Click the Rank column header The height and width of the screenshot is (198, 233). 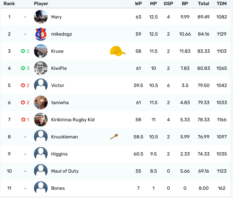[9, 3]
